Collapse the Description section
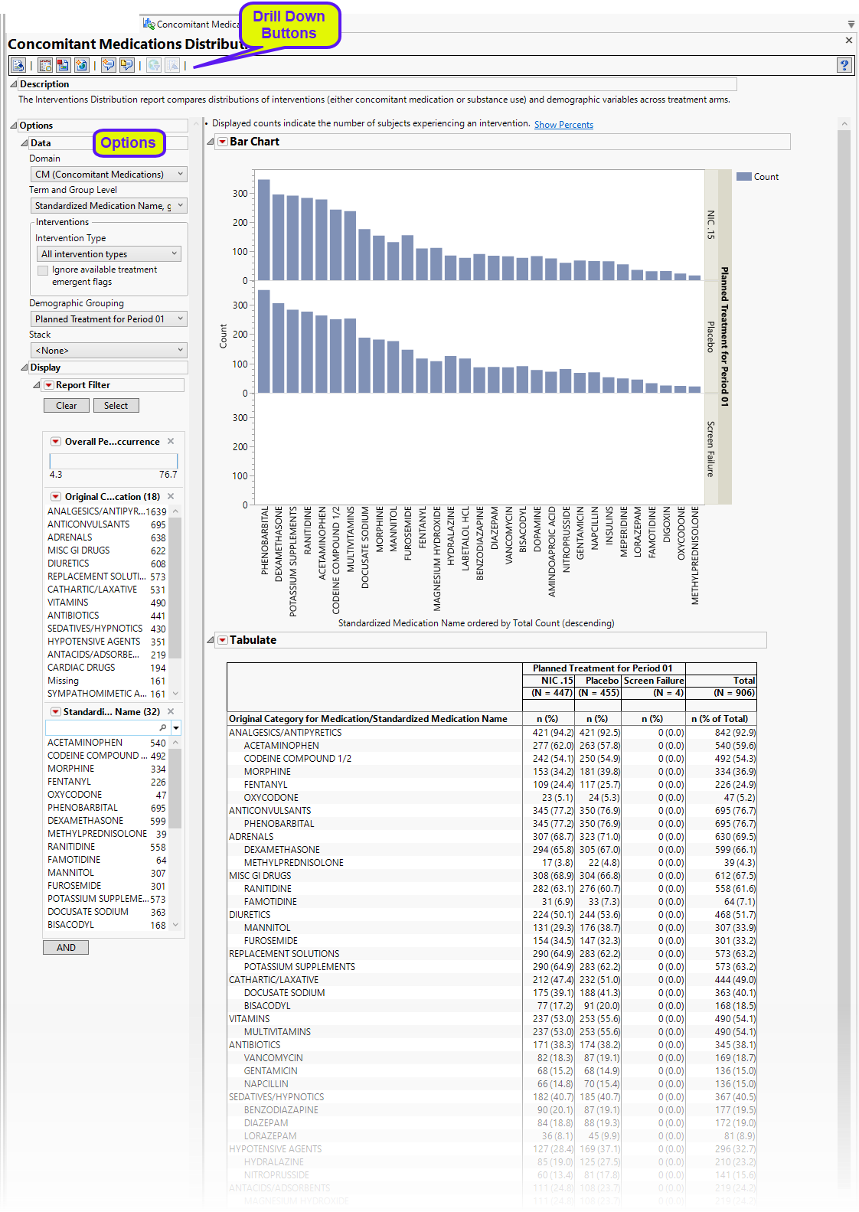 tap(14, 84)
